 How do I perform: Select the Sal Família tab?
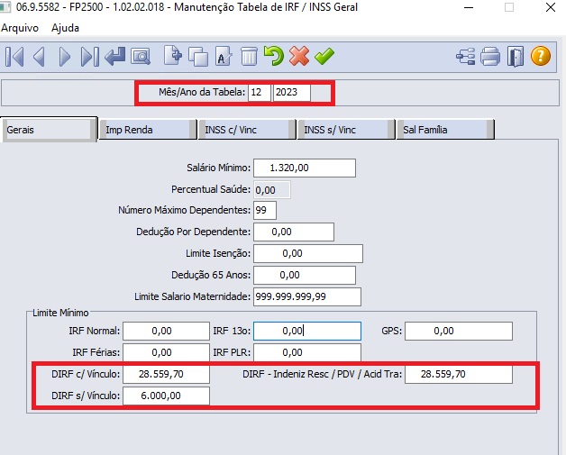coord(443,130)
